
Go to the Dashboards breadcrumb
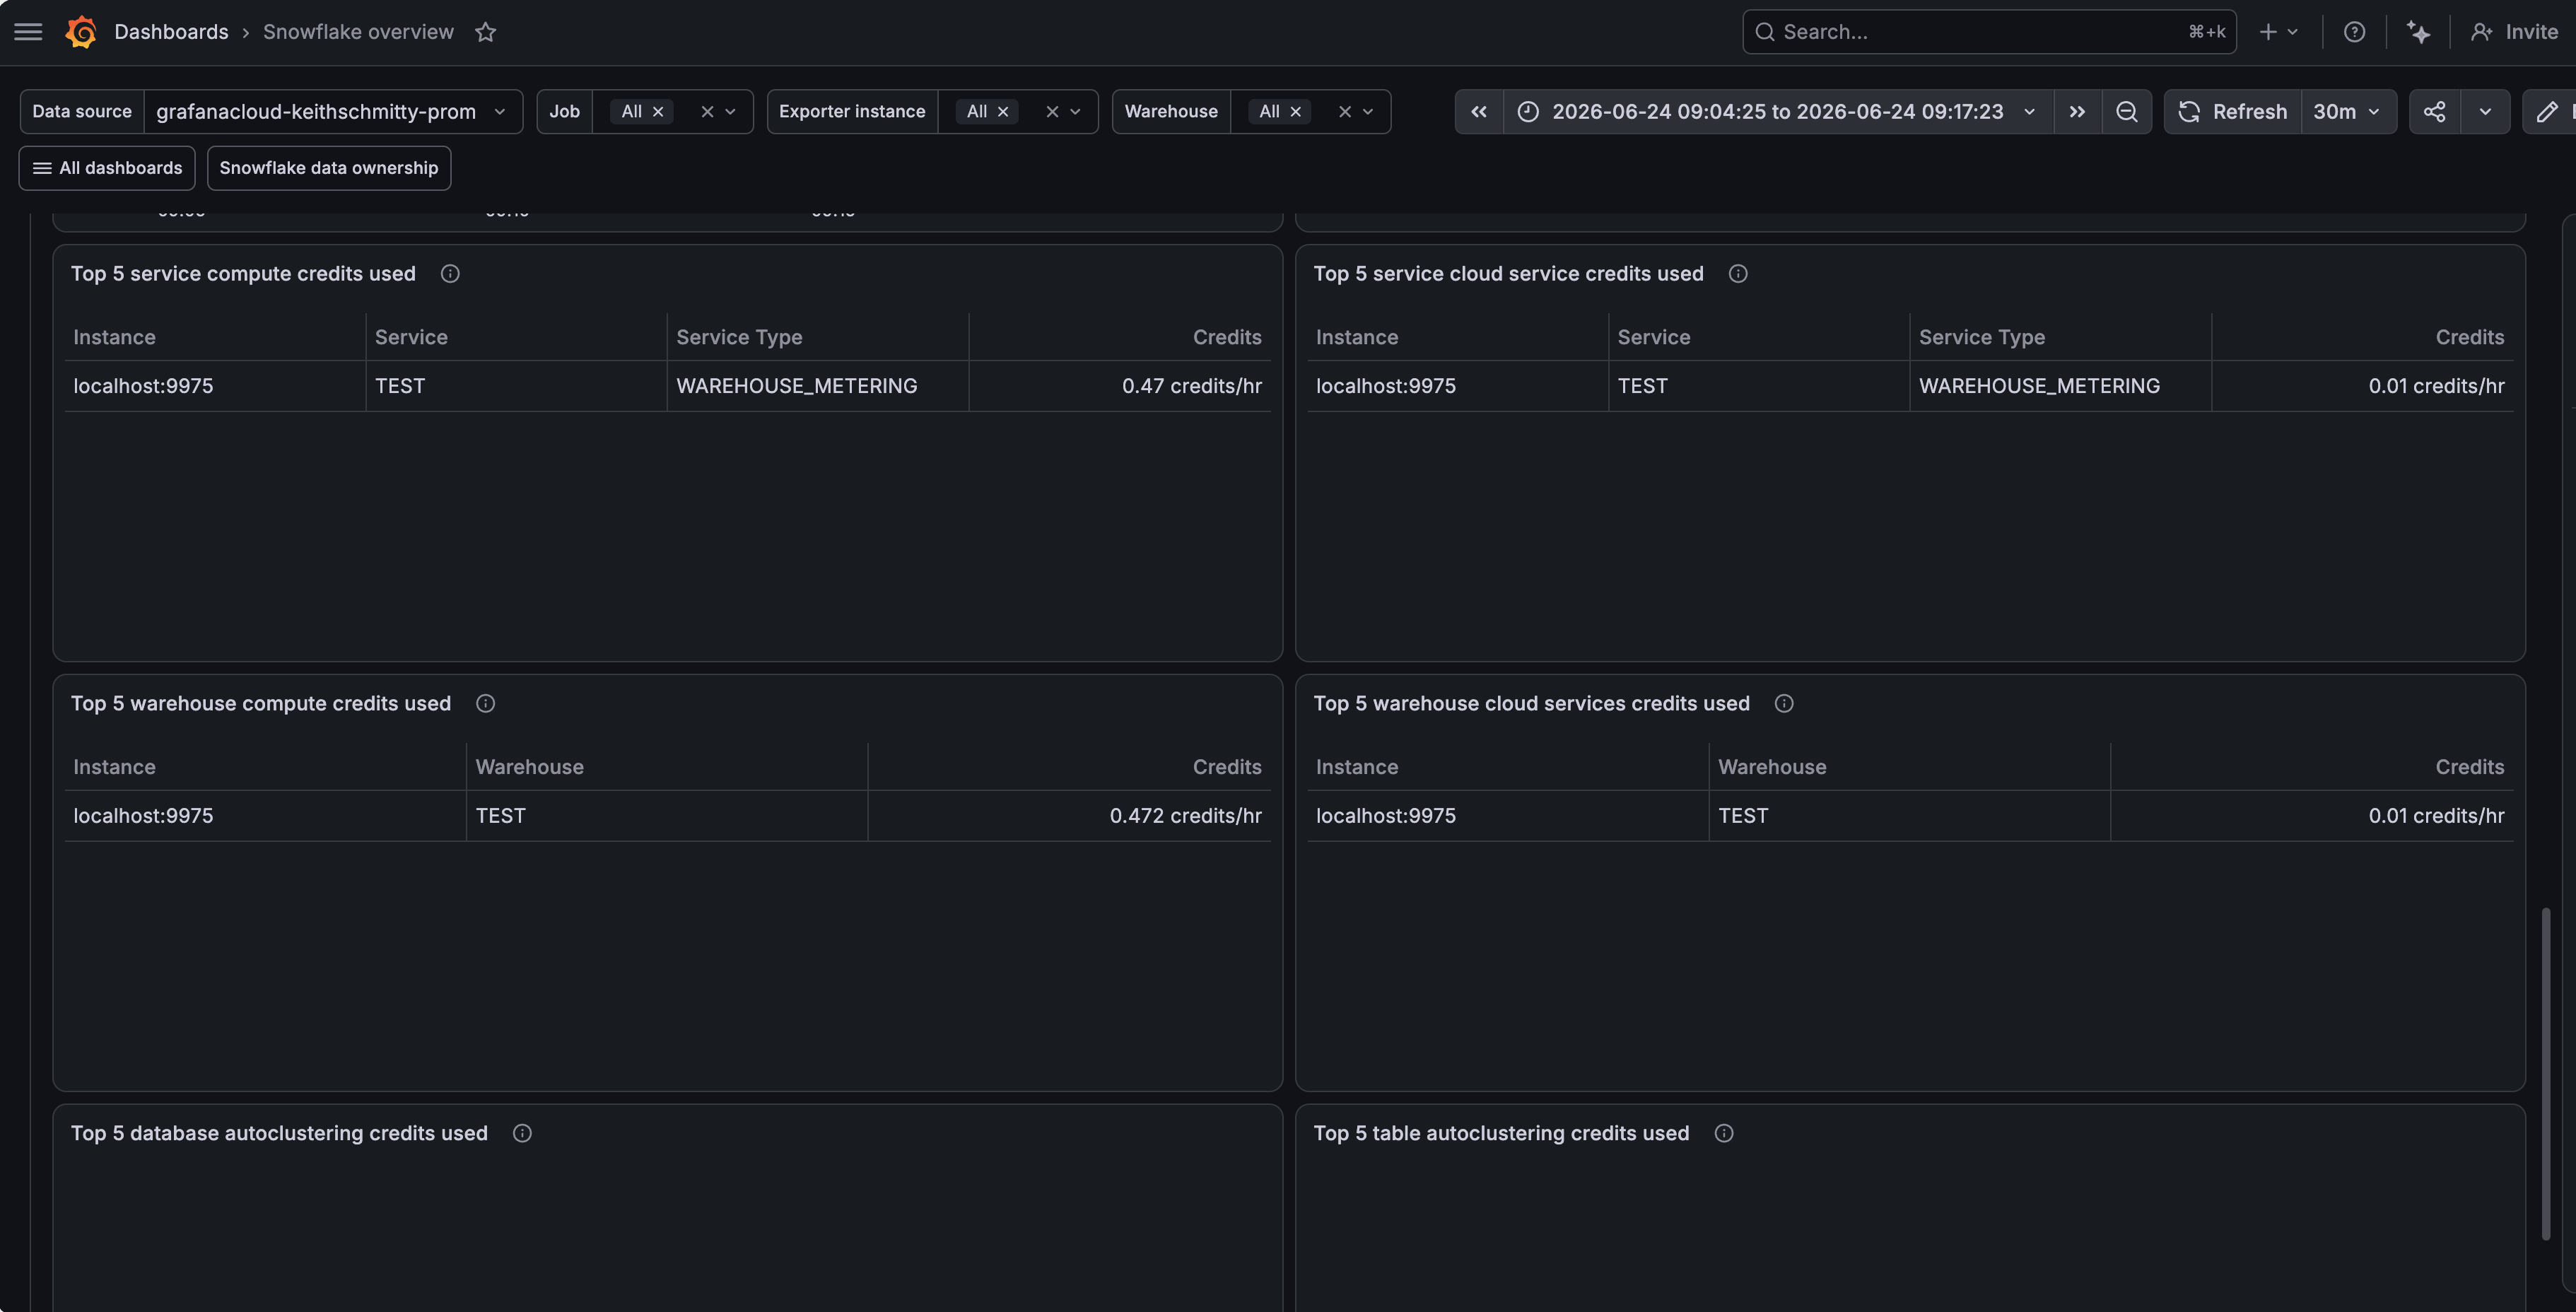[171, 32]
